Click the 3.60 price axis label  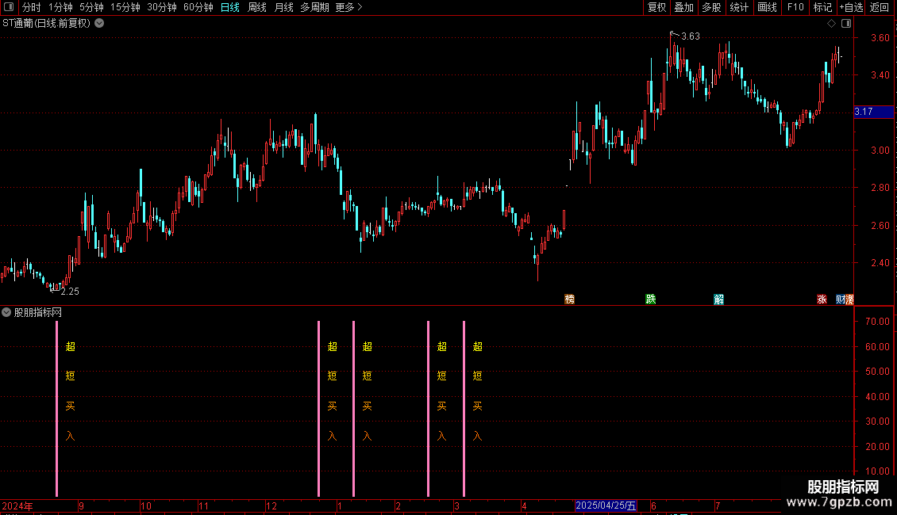[880, 38]
